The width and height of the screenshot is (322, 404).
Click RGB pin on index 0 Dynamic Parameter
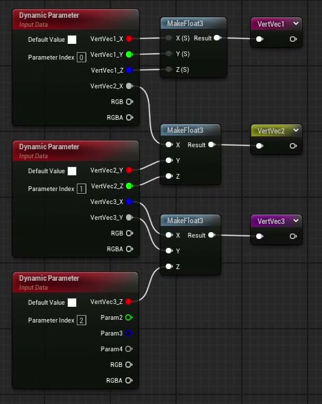click(x=129, y=102)
